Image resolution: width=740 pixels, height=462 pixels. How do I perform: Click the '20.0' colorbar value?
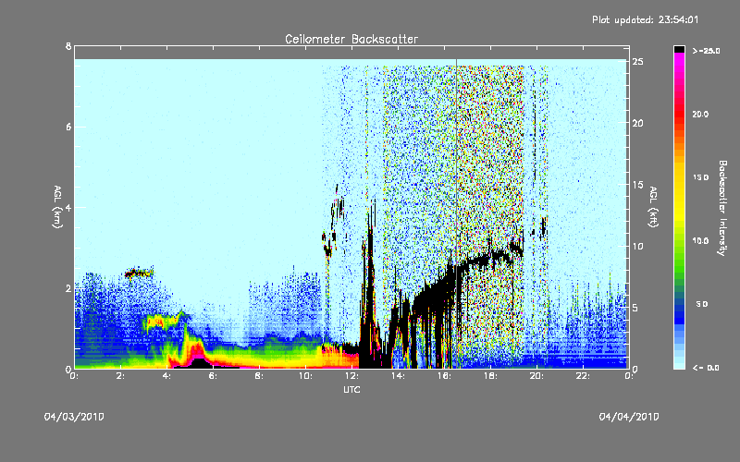coord(700,114)
